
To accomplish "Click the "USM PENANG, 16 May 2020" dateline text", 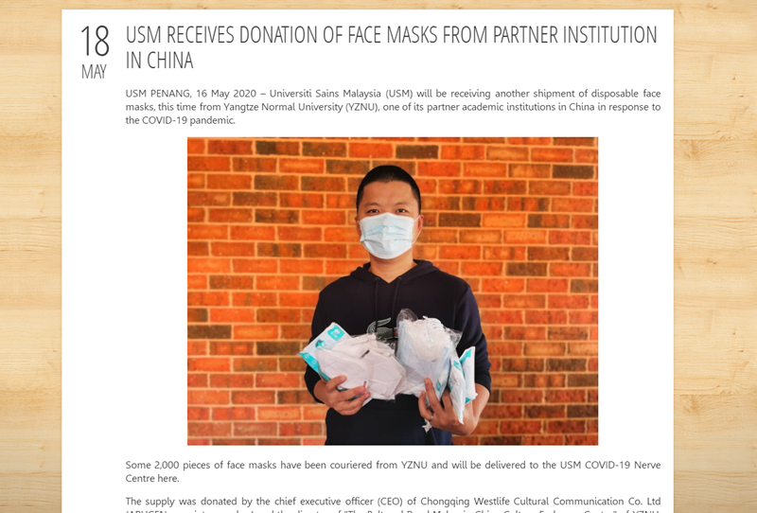I will pos(191,93).
